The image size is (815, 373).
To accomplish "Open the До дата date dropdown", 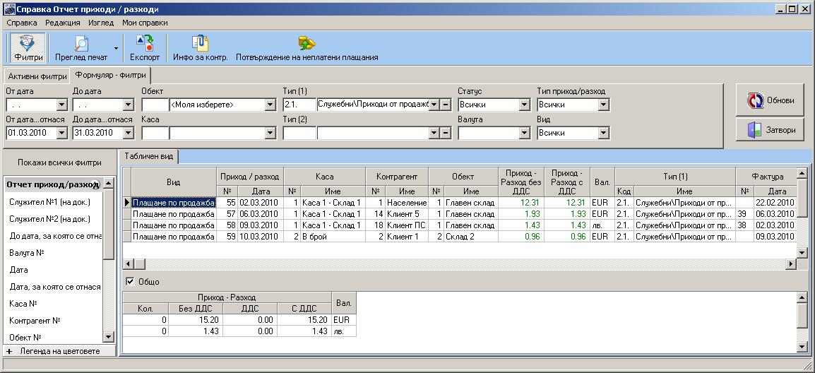I will tap(129, 105).
